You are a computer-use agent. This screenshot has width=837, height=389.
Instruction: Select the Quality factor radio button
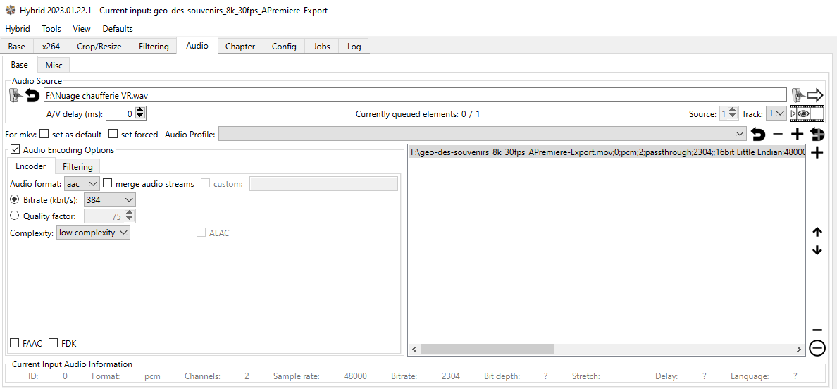click(x=15, y=216)
